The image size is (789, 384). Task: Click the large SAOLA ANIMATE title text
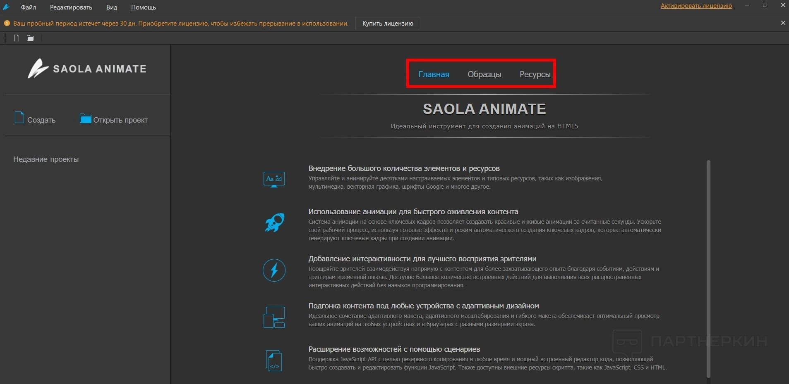pyautogui.click(x=484, y=109)
